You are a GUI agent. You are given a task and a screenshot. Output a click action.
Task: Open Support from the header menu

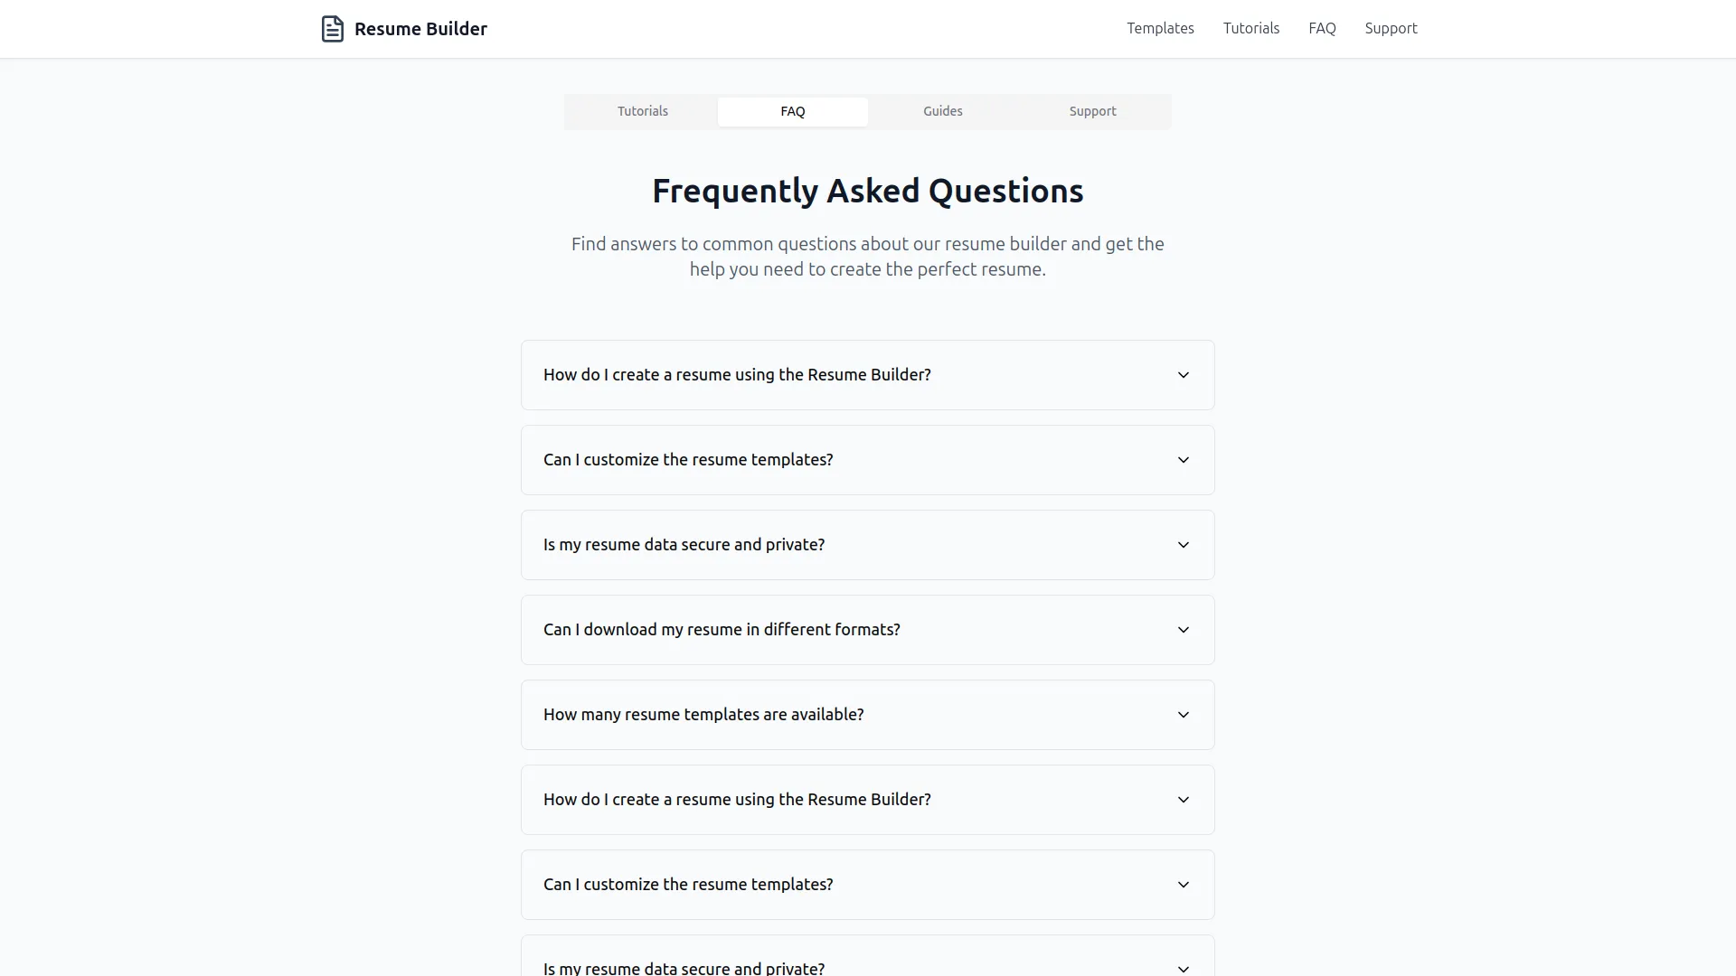click(1391, 28)
